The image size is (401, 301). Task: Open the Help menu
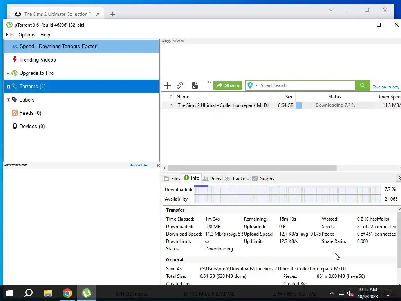point(45,35)
